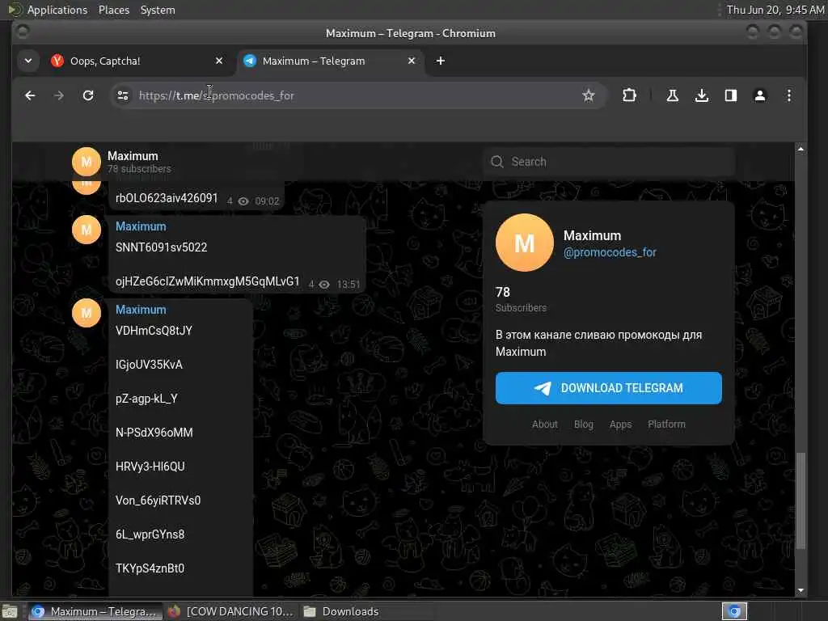The width and height of the screenshot is (828, 621).
Task: Click the views eye icon by 13:51
Action: [x=324, y=285]
